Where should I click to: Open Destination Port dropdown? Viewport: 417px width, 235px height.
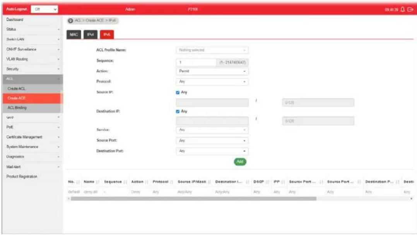coord(212,151)
